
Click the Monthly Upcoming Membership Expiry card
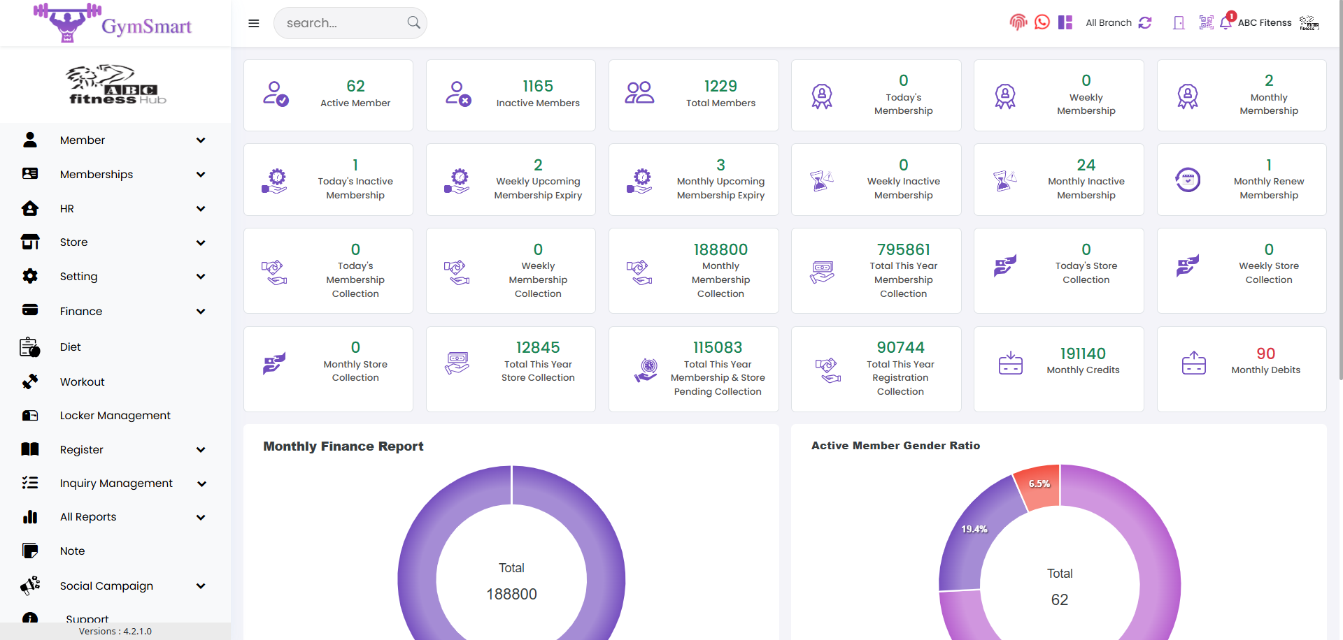pyautogui.click(x=694, y=180)
